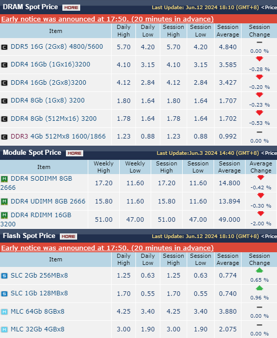The width and height of the screenshot is (277, 338).
Task: Open DDR3 4Gb 512Mx8 1600/1866 item link
Action: (x=58, y=137)
